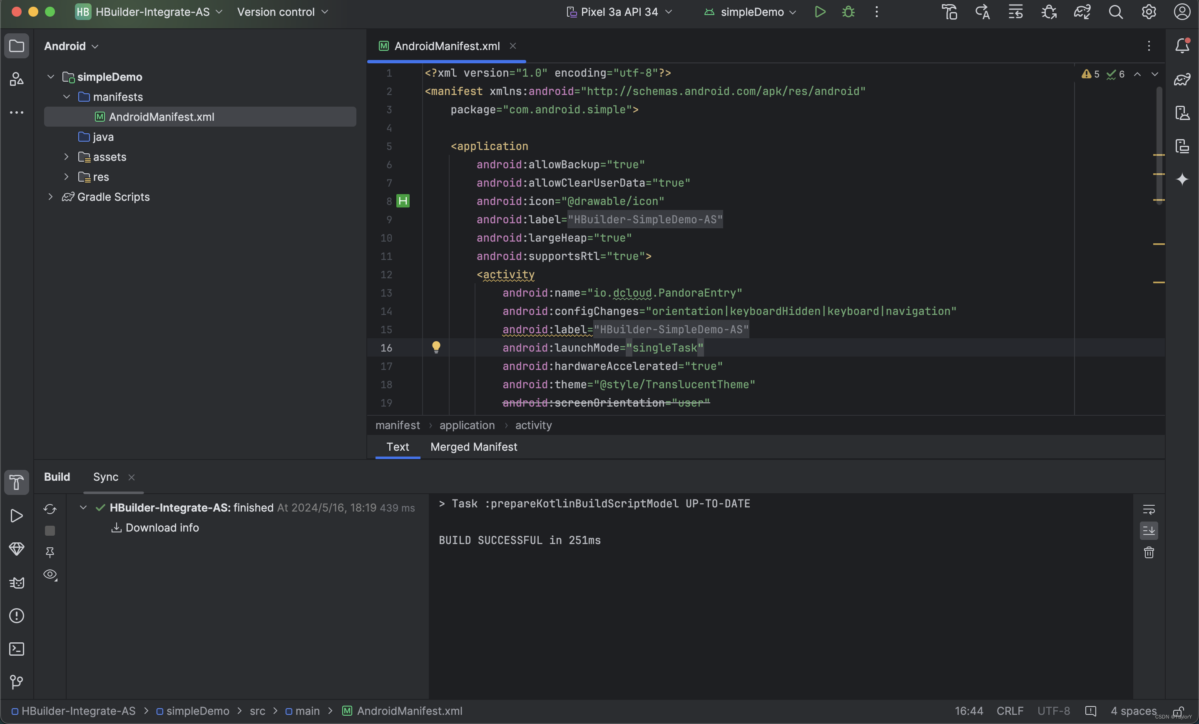Attach debugger to the running app

1049,12
